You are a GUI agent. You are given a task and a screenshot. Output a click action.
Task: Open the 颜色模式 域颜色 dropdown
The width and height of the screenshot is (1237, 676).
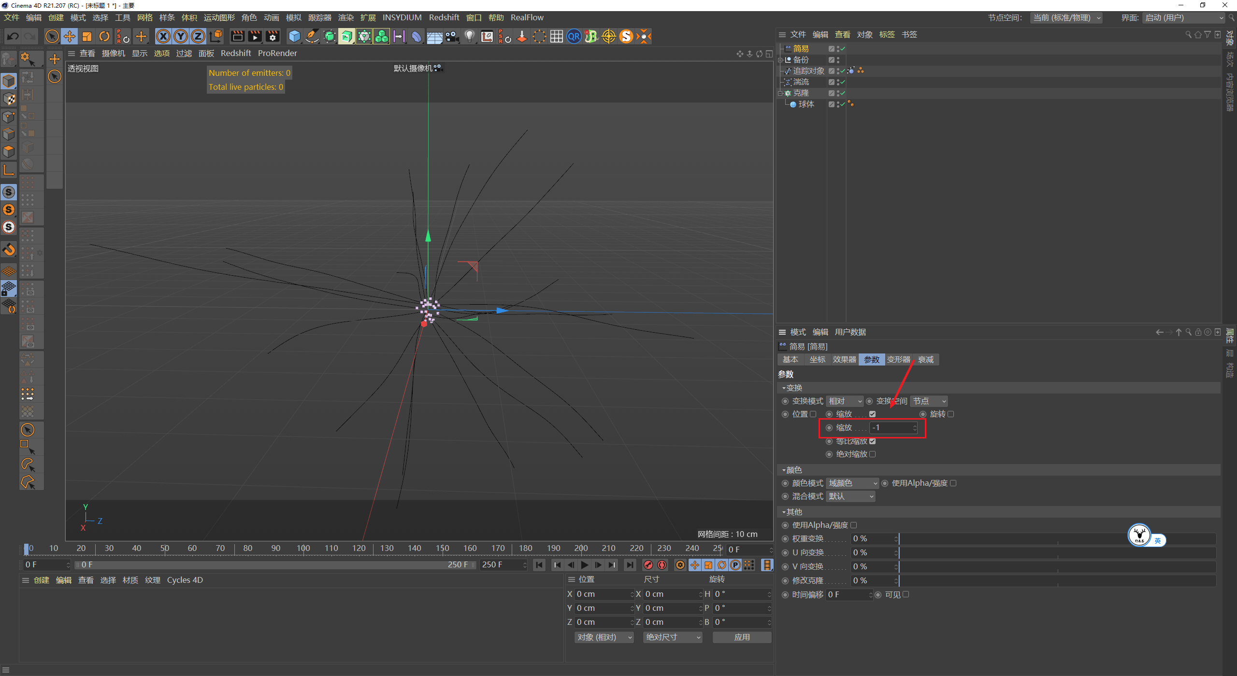pos(851,483)
